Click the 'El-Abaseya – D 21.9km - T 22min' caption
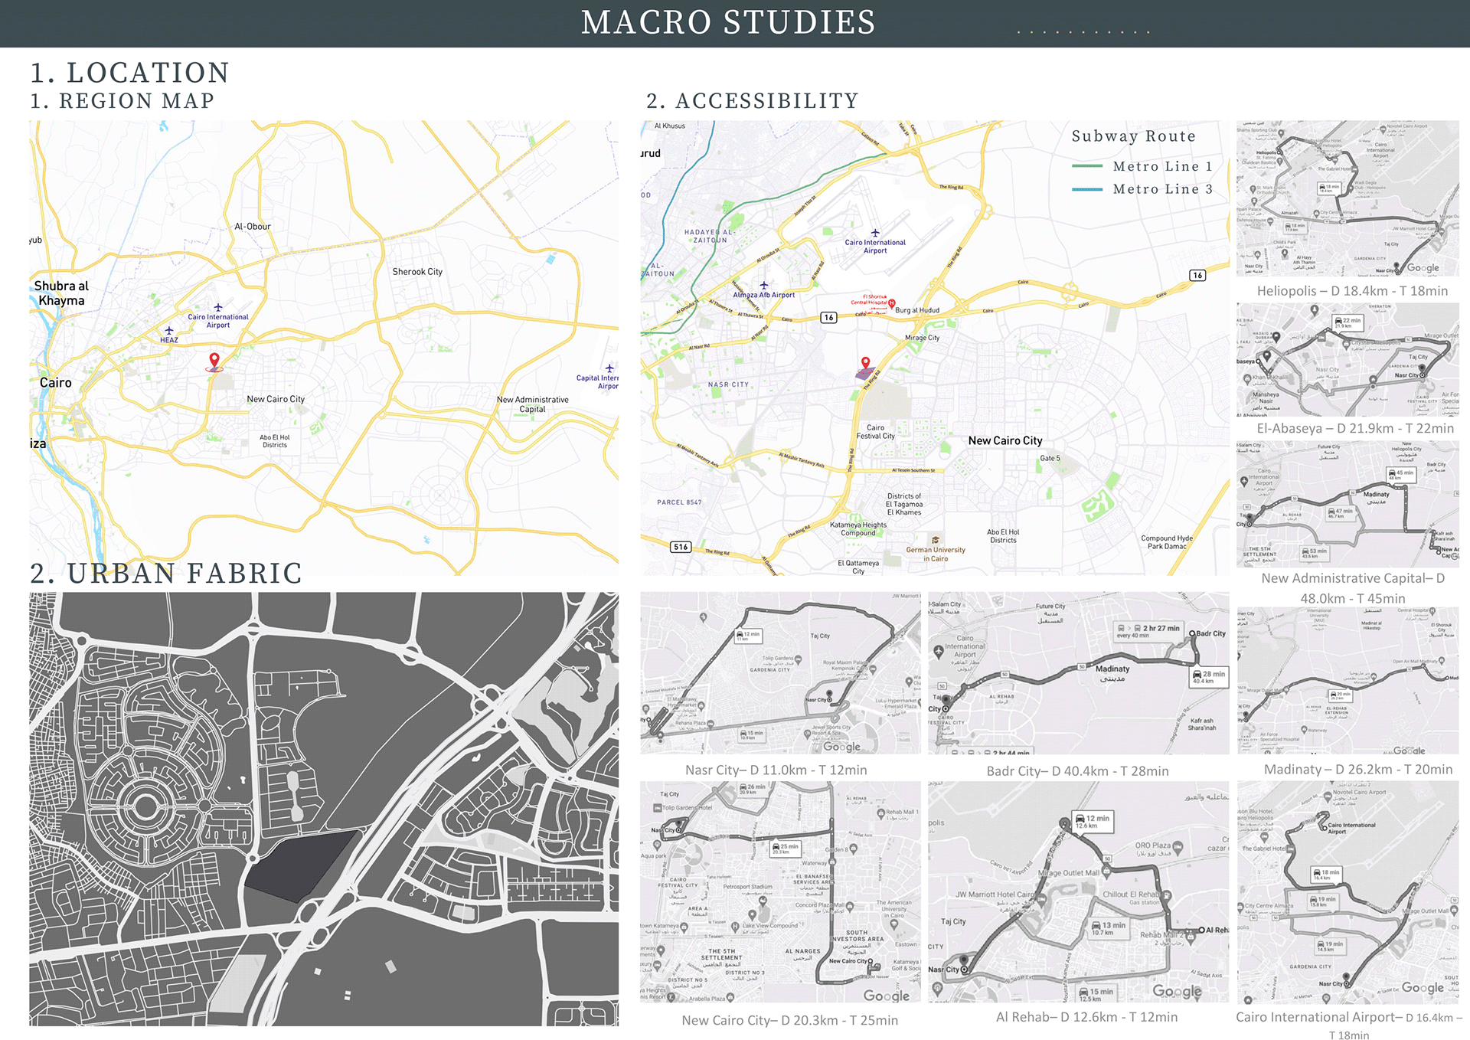 point(1355,428)
